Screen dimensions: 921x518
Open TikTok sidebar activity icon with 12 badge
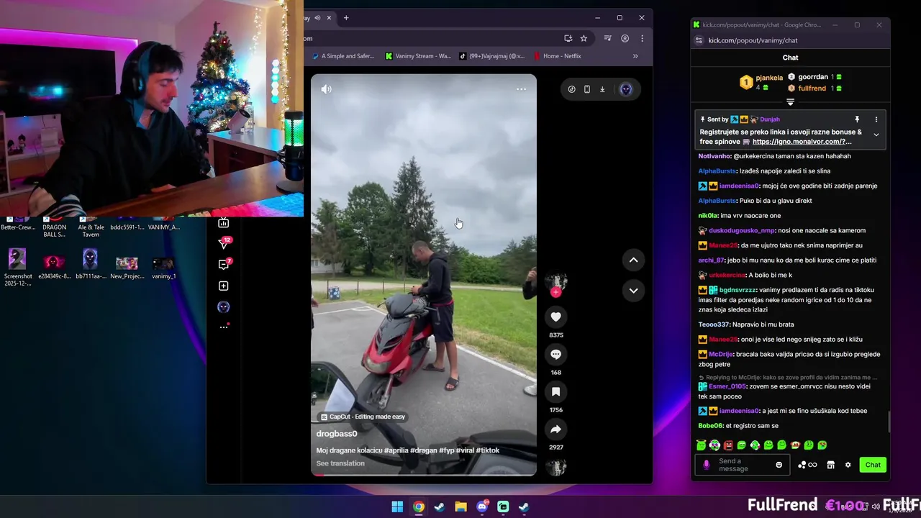(224, 244)
